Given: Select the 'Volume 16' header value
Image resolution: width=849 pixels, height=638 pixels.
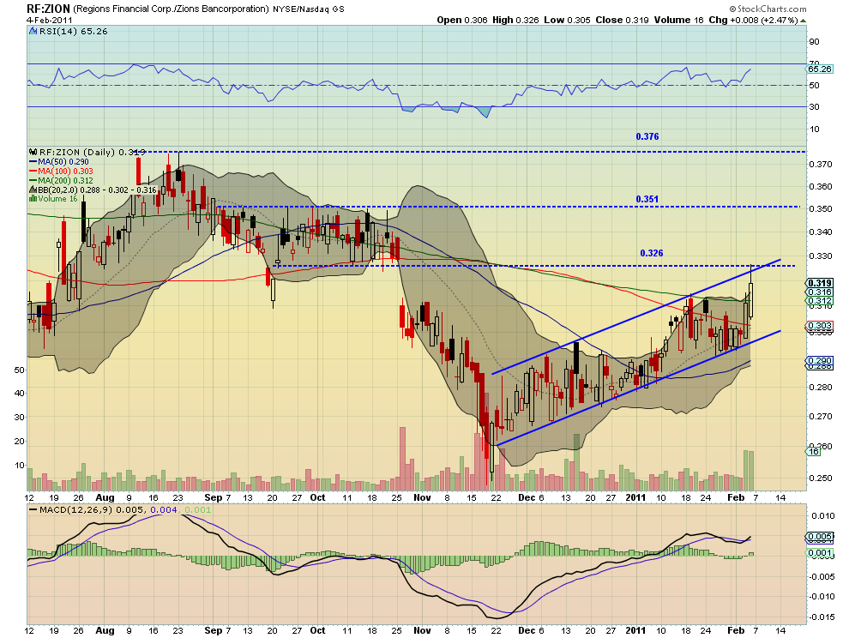Looking at the screenshot, I should [679, 20].
